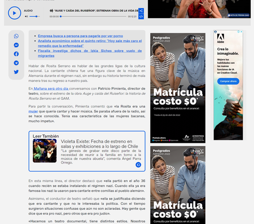Open the Adobe ad info icon
The height and width of the screenshot is (224, 254).
[x=238, y=32]
